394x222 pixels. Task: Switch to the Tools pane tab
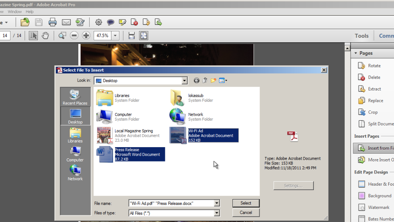point(362,36)
